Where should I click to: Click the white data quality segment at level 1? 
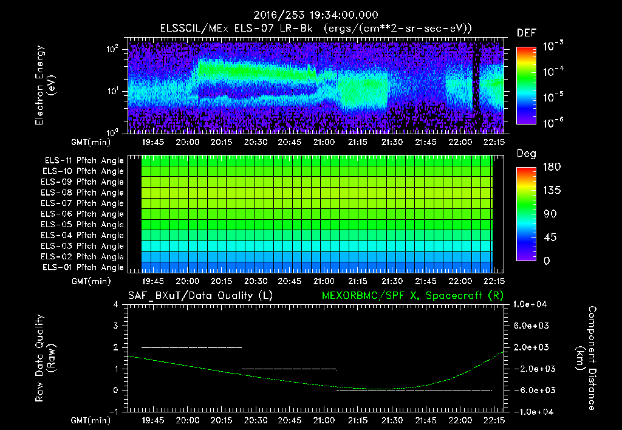(289, 369)
